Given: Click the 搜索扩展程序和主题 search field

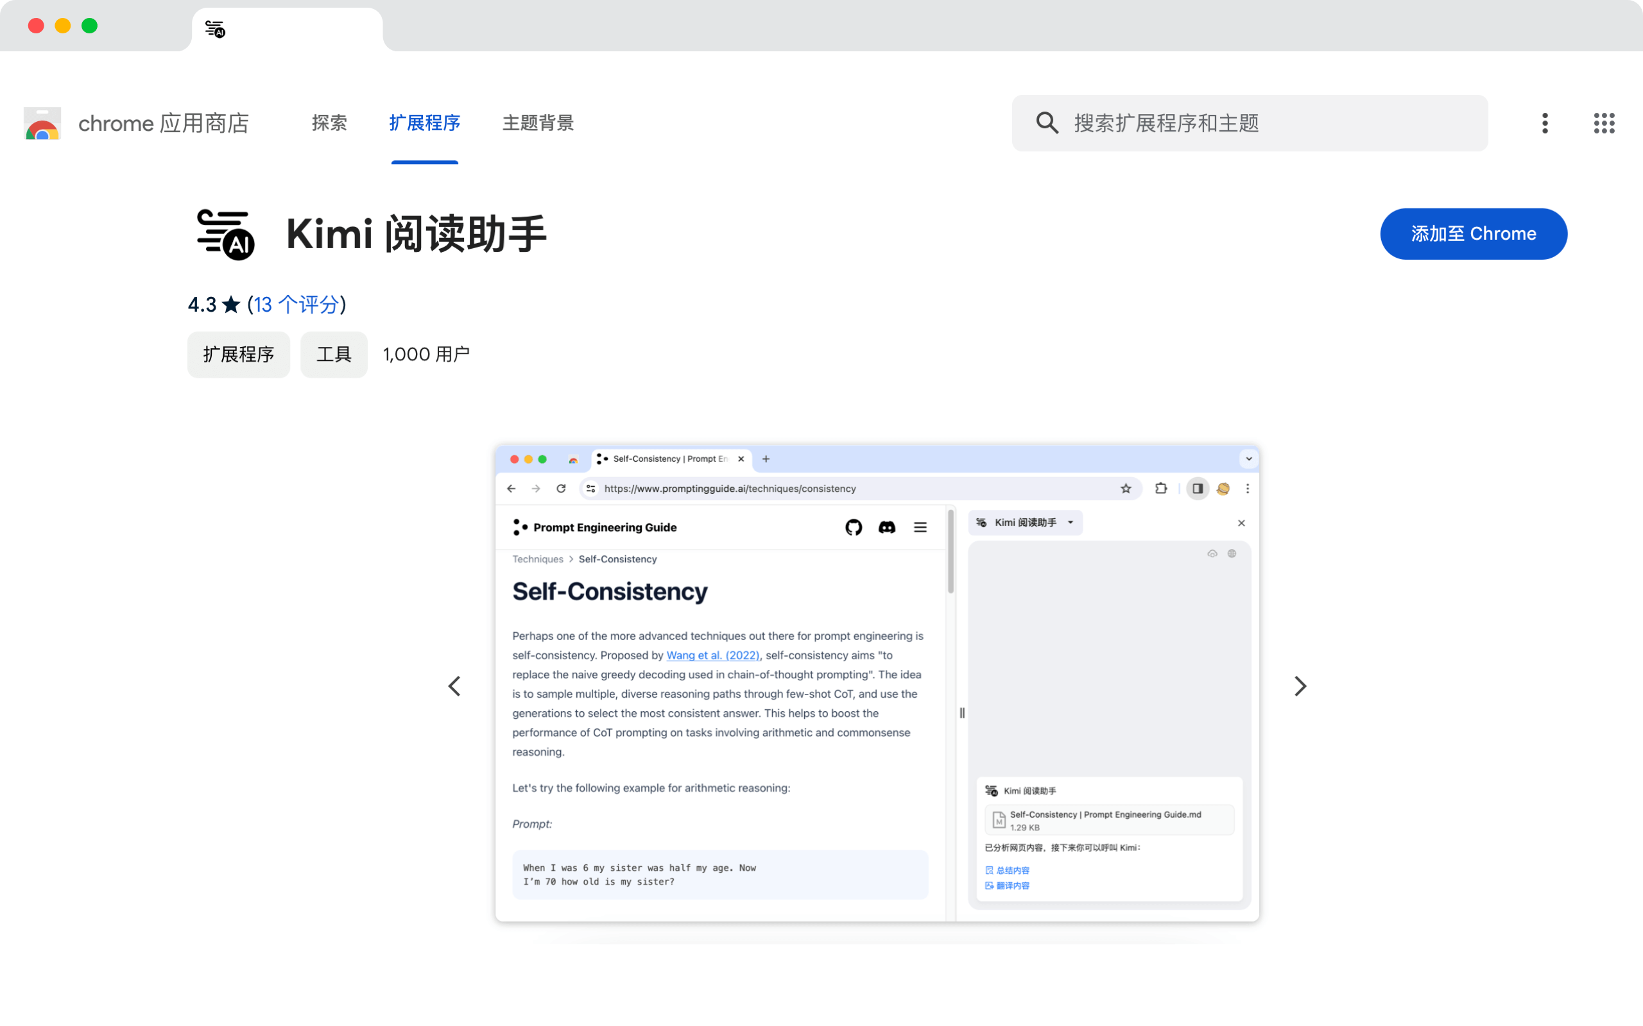Looking at the screenshot, I should (1249, 123).
